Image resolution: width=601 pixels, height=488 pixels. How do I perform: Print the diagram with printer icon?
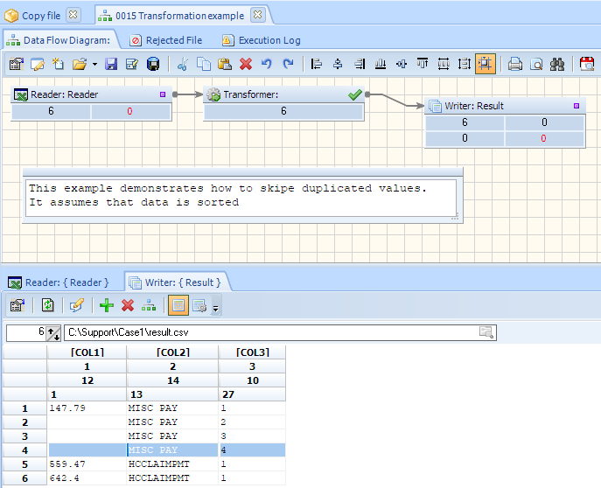(515, 64)
